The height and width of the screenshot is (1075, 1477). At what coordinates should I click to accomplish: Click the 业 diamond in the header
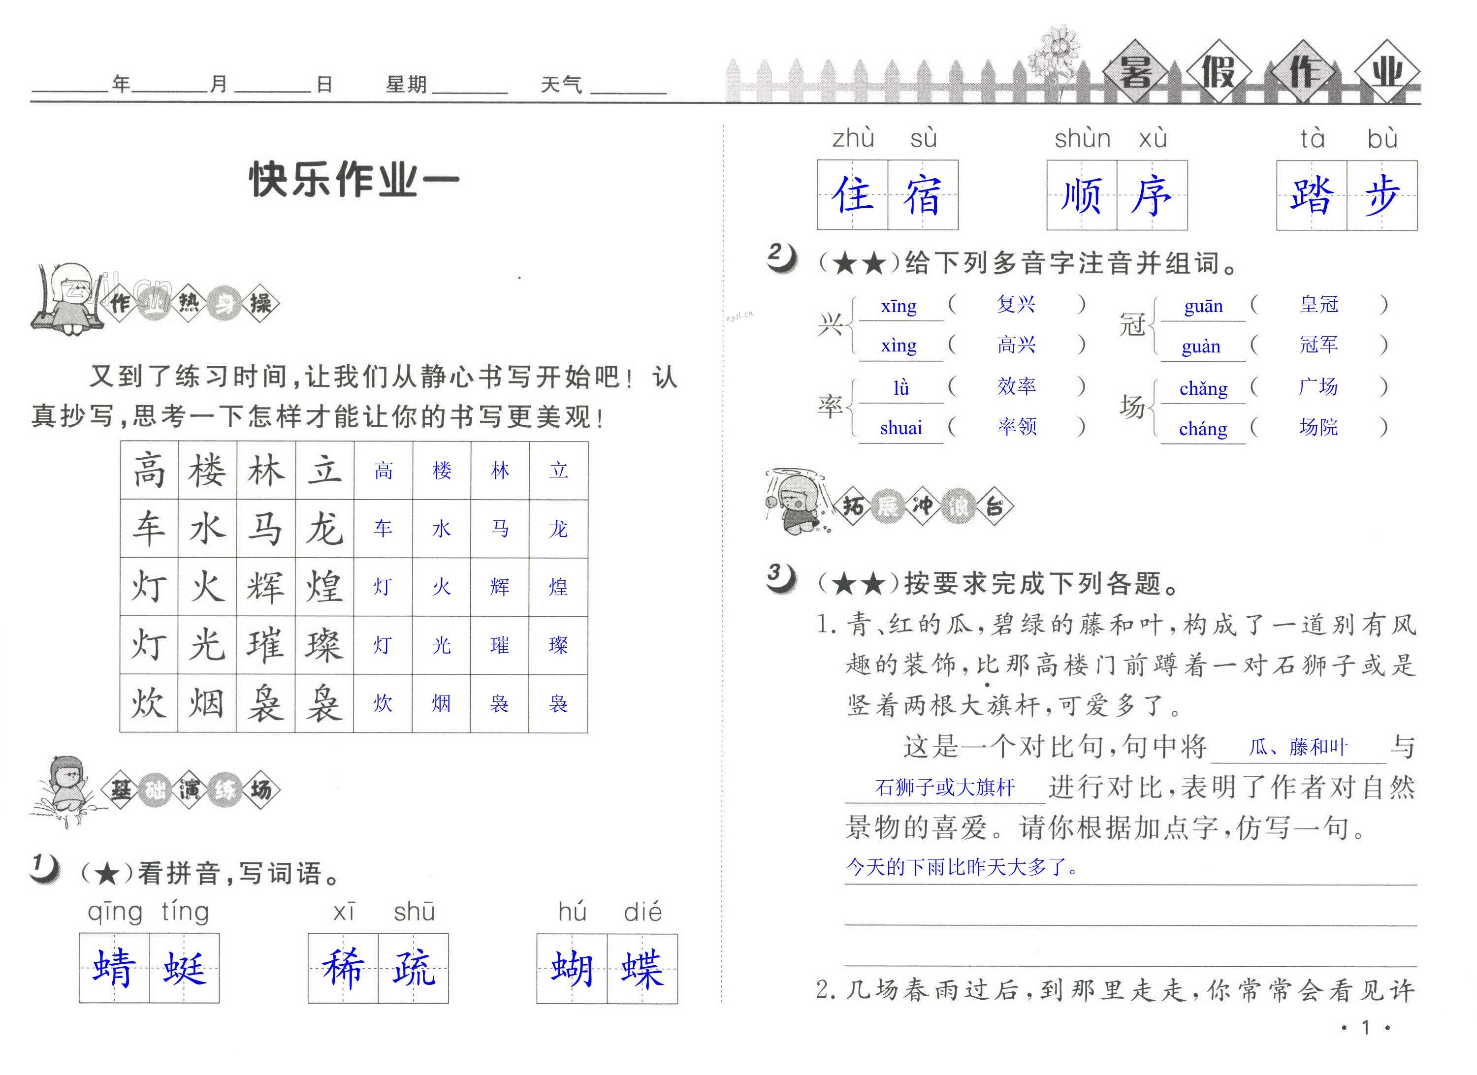click(1386, 72)
